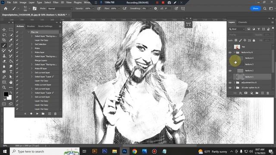Screen dimensions: 276x155
Task: Select the Eyedropper tool
Action: click(11, 40)
